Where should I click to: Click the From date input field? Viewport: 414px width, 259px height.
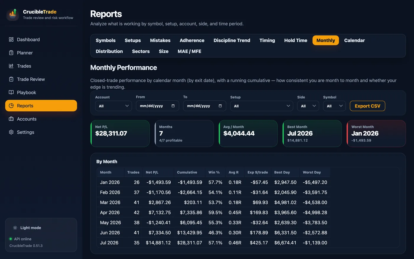click(x=157, y=106)
